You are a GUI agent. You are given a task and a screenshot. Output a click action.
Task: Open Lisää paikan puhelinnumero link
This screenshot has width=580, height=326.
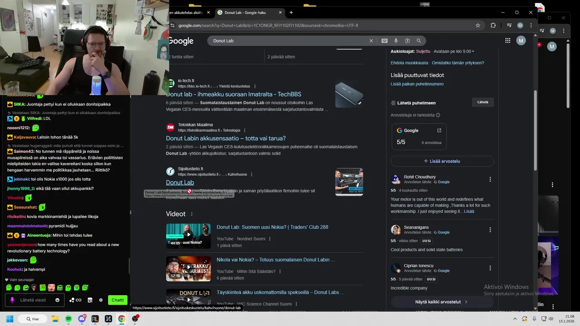click(x=417, y=84)
